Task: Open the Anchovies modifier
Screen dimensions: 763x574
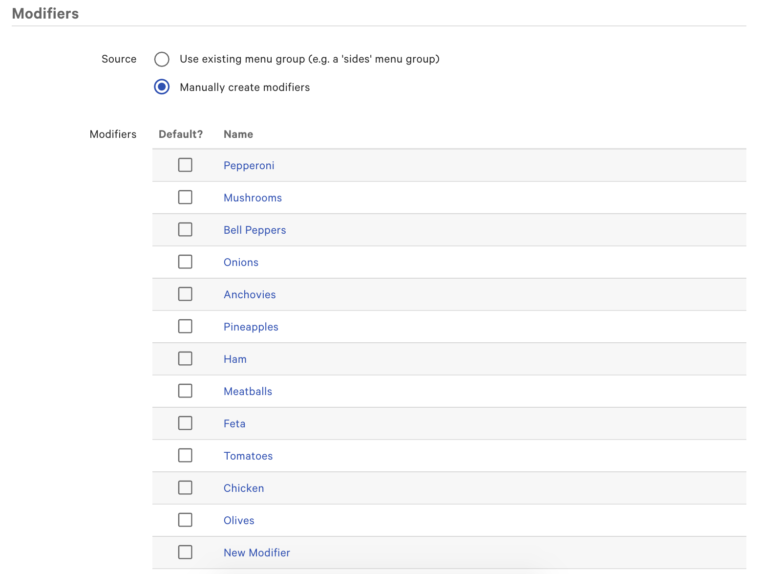Action: [x=250, y=294]
